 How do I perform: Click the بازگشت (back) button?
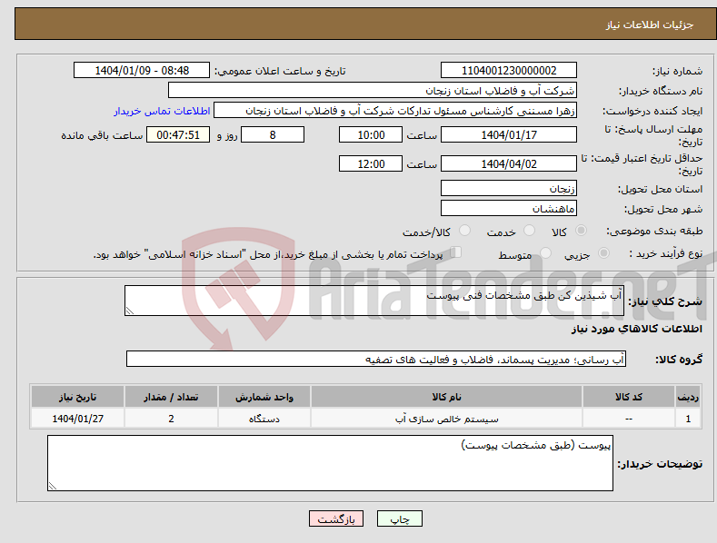pyautogui.click(x=336, y=518)
